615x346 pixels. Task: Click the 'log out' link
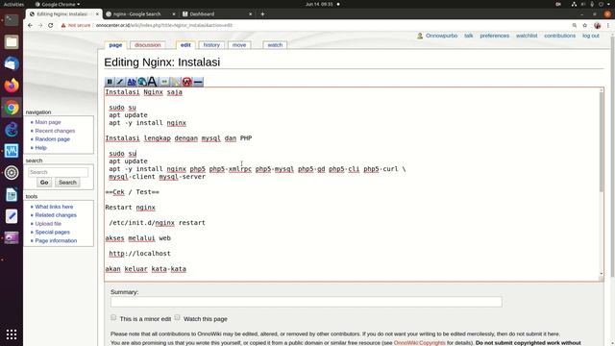click(x=590, y=36)
